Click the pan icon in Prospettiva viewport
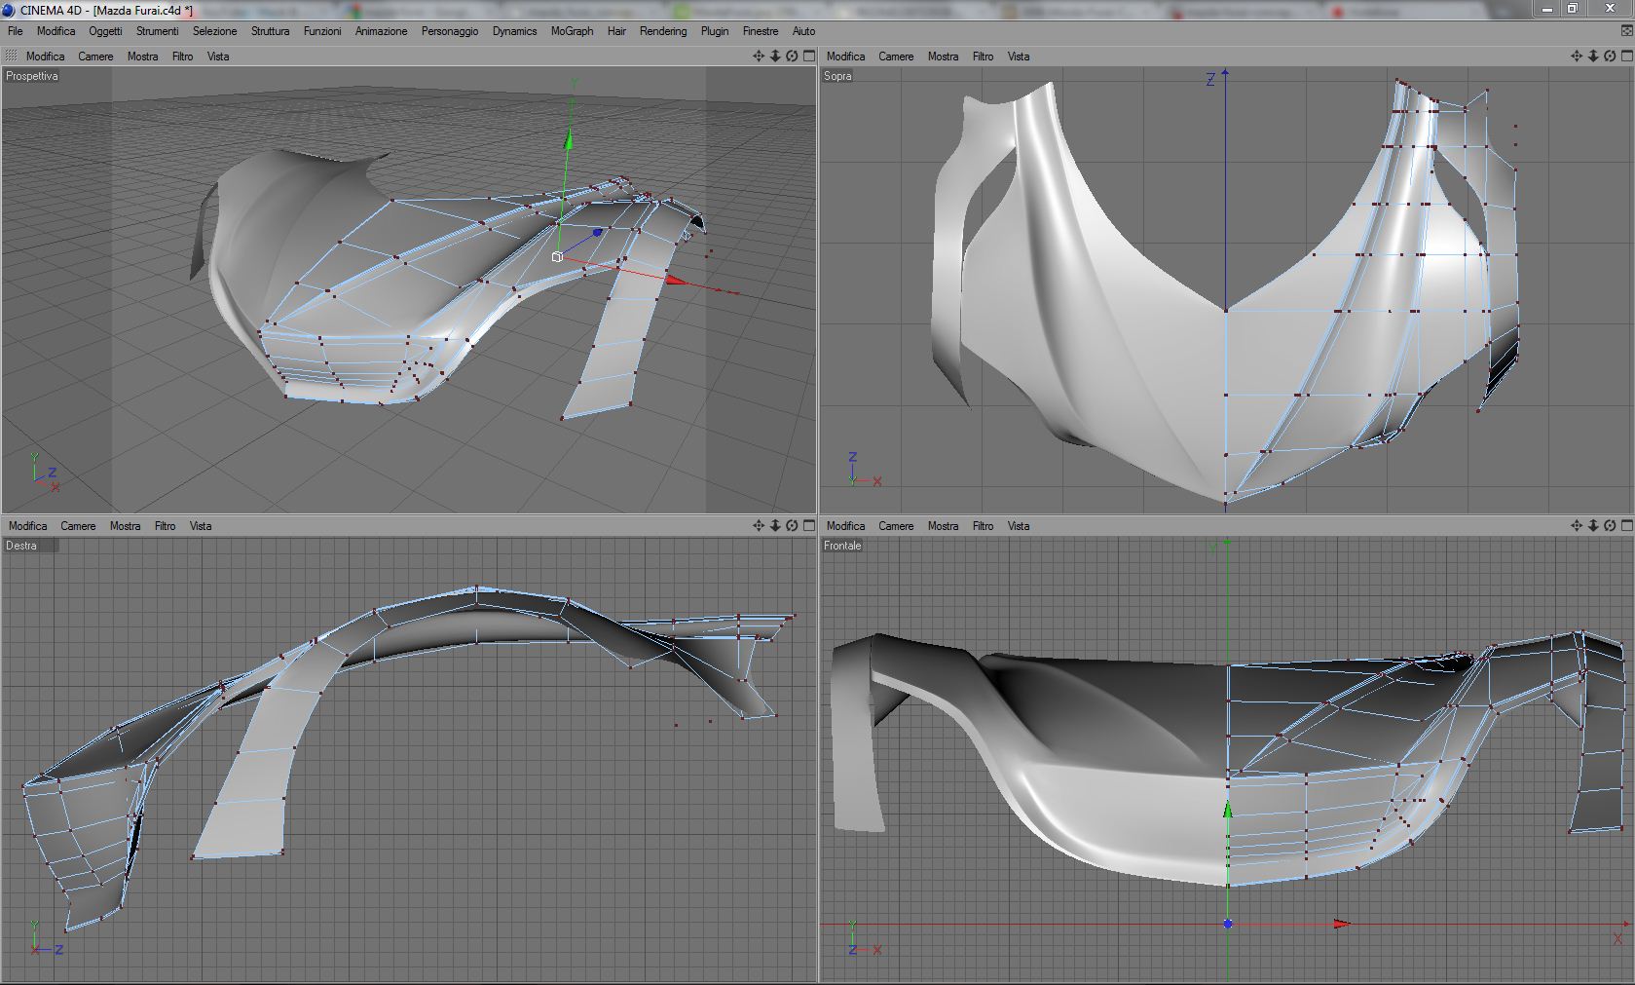Screen dimensions: 1635x985 pos(759,57)
